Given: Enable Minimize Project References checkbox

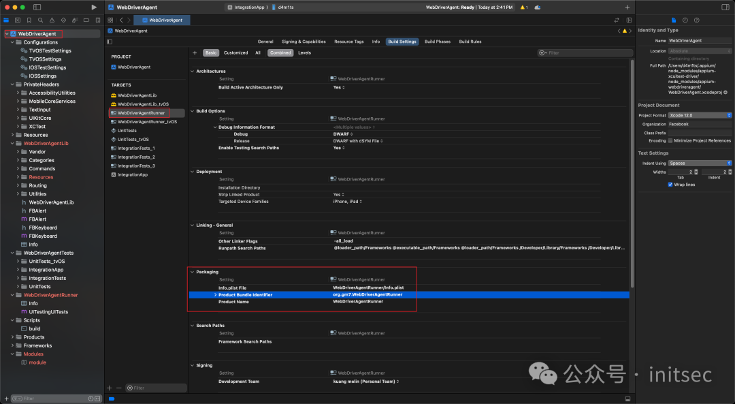Looking at the screenshot, I should 670,140.
